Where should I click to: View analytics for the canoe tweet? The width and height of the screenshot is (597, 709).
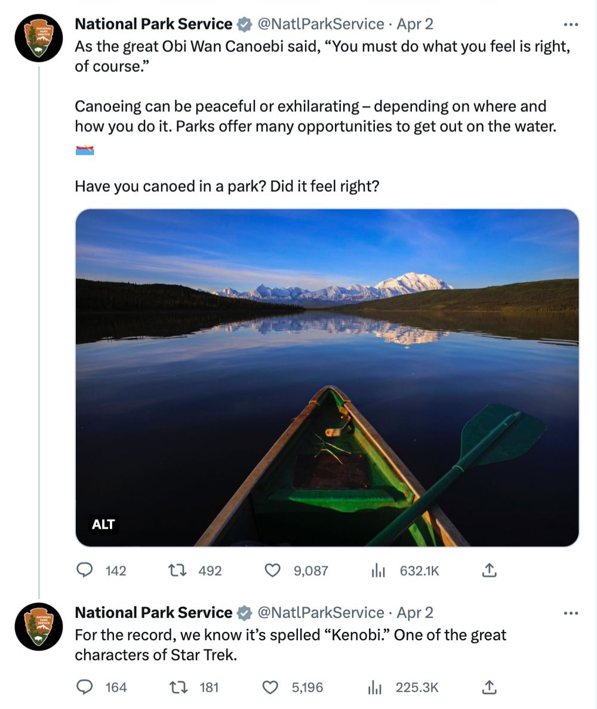point(378,570)
